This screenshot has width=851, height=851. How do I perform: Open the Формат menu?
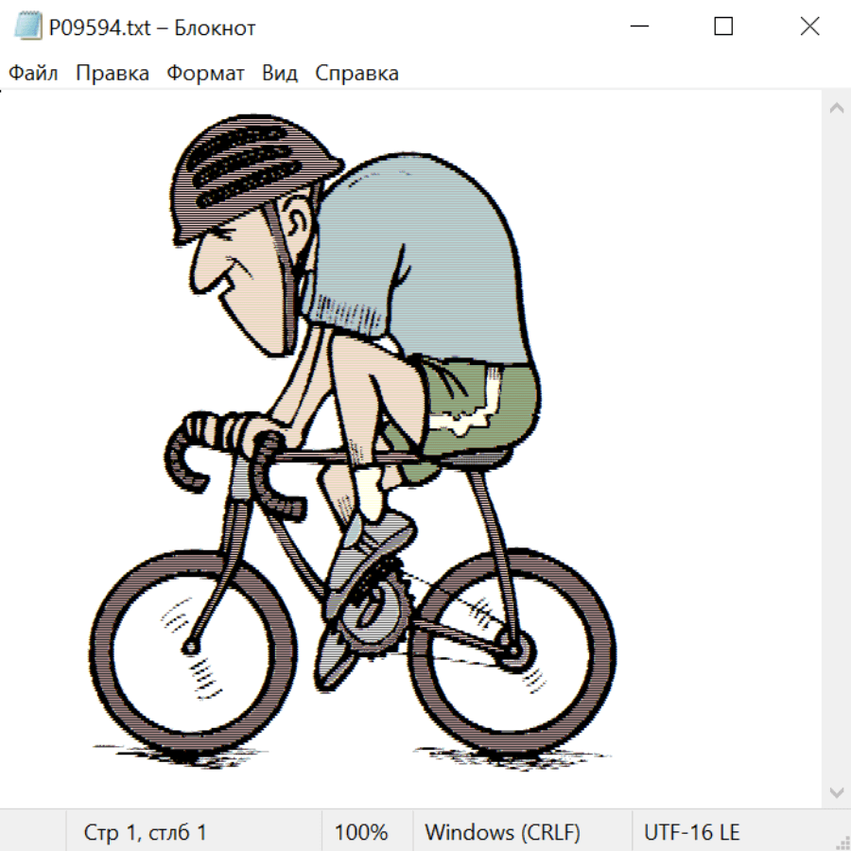point(205,74)
